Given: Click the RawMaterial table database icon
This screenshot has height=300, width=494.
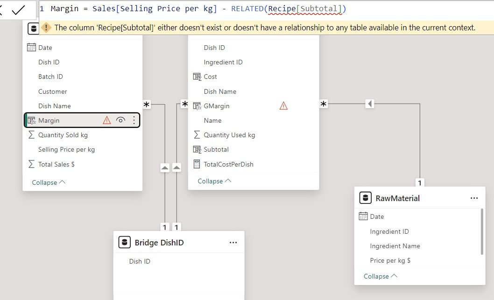Looking at the screenshot, I should (x=366, y=198).
